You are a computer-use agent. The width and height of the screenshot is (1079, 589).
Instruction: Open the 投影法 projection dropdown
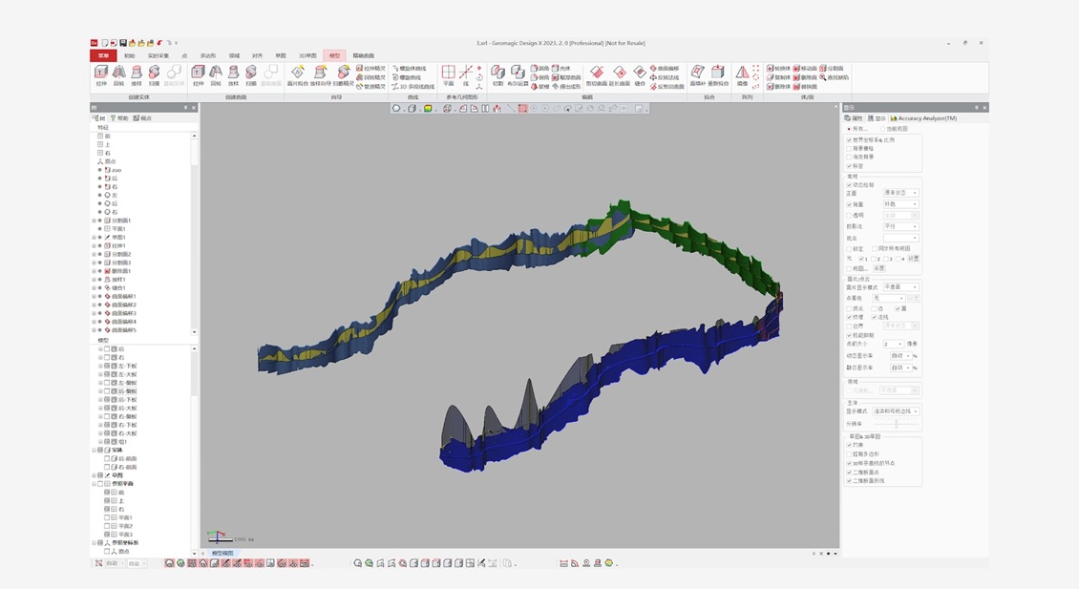(900, 227)
